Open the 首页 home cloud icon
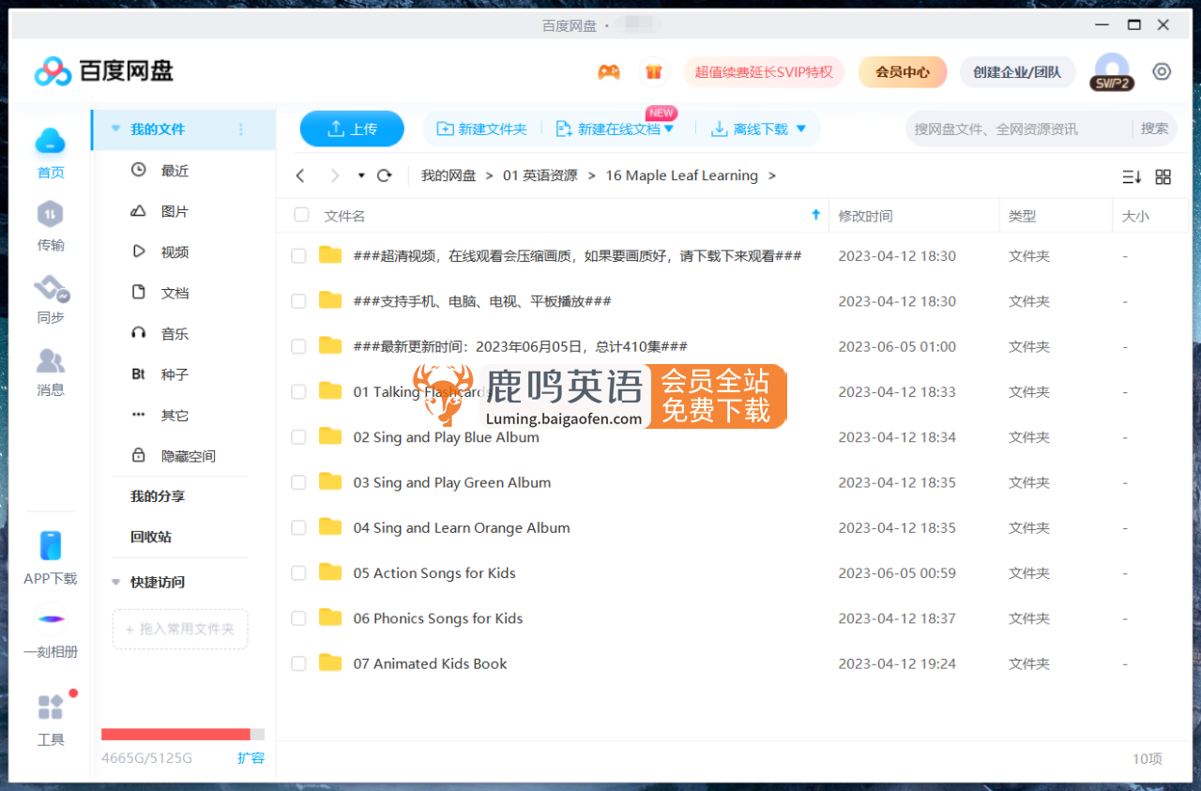 click(x=51, y=141)
